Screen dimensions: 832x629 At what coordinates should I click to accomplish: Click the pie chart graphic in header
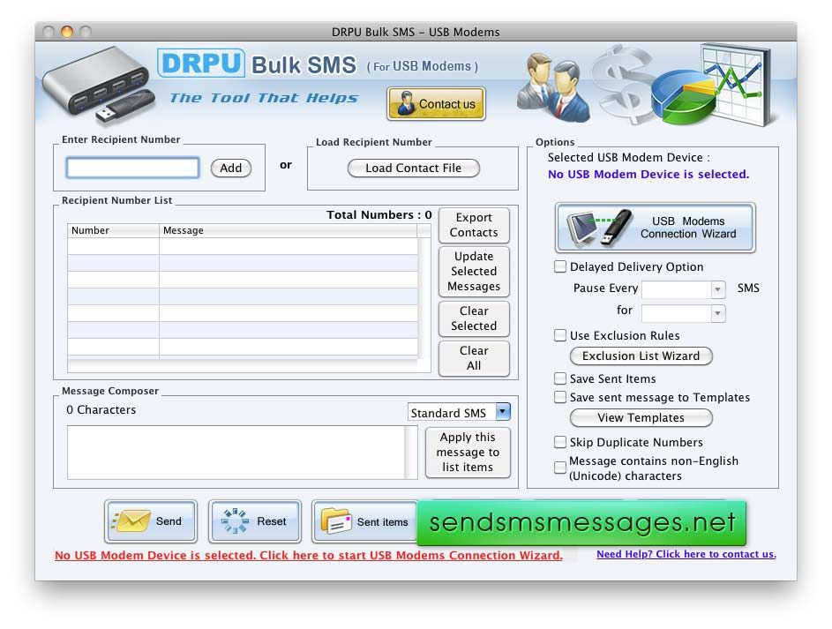(685, 97)
